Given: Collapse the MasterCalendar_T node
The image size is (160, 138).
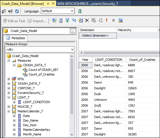Looking at the screenshot, I should tap(9, 111).
